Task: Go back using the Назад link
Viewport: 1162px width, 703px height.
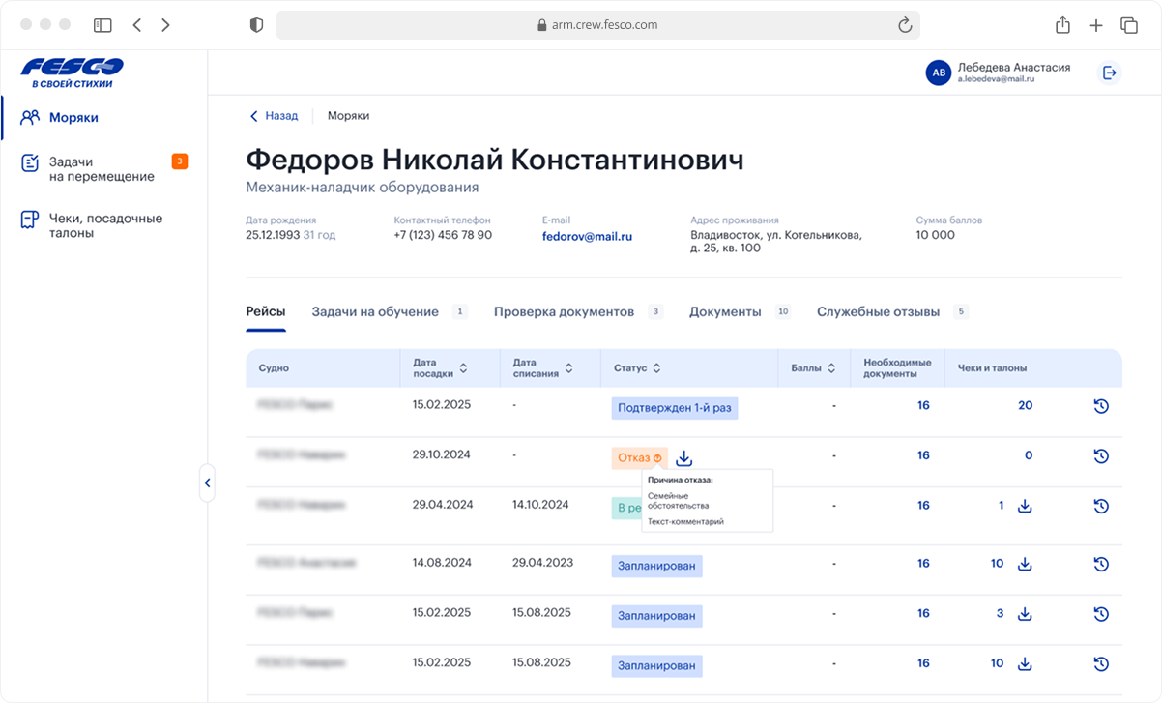Action: pos(274,116)
